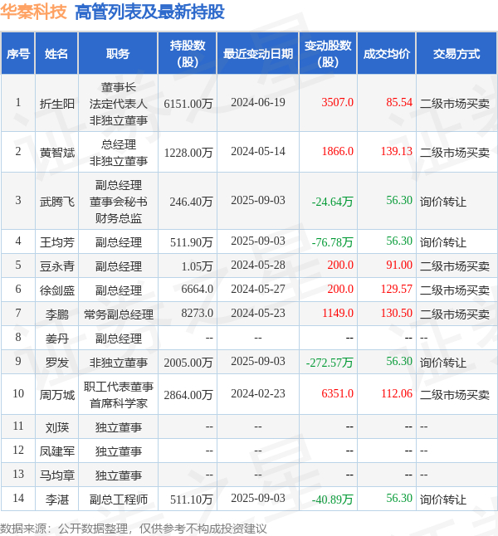
Task: Click the average price 130.50
Action: [397, 313]
